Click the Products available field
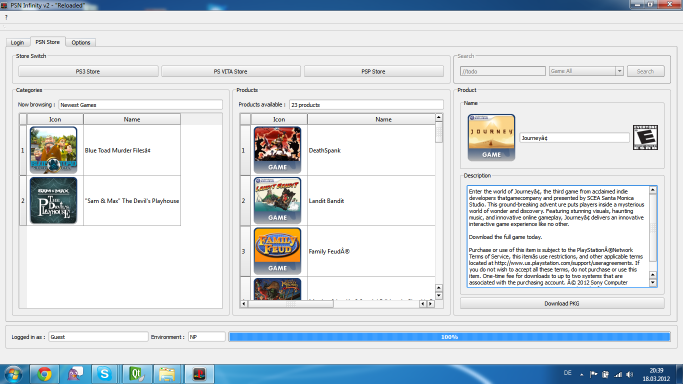 click(366, 104)
